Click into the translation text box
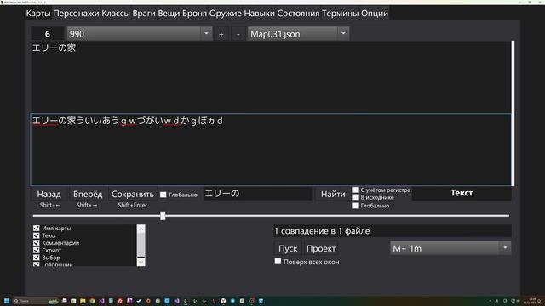545x306 pixels. 271,150
